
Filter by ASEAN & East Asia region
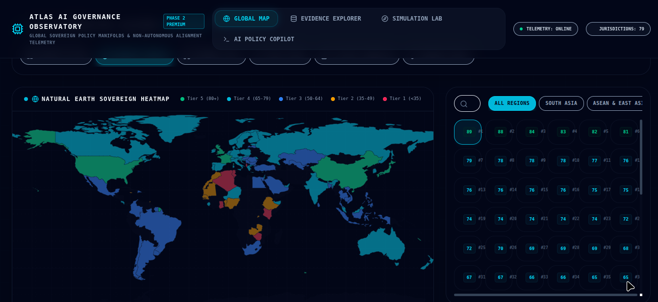(615, 103)
